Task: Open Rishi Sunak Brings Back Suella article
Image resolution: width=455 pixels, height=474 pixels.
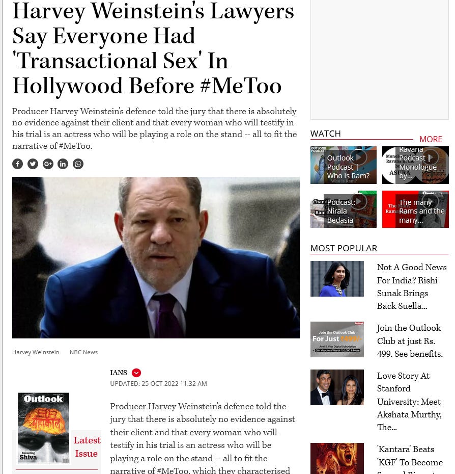Action: 412,286
